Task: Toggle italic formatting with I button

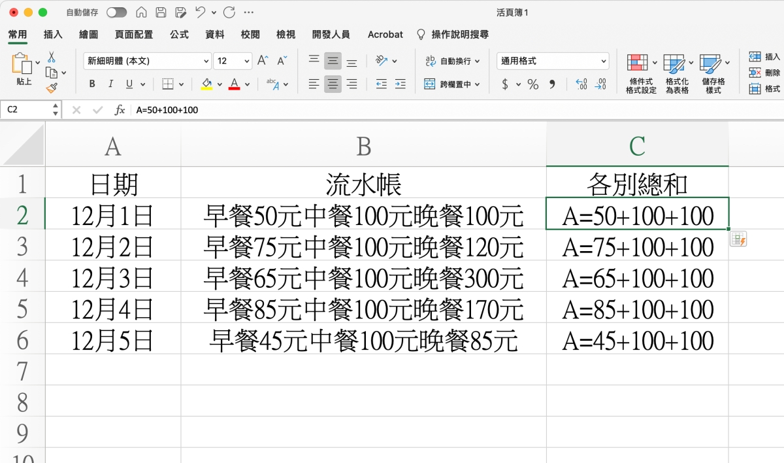Action: tap(110, 84)
